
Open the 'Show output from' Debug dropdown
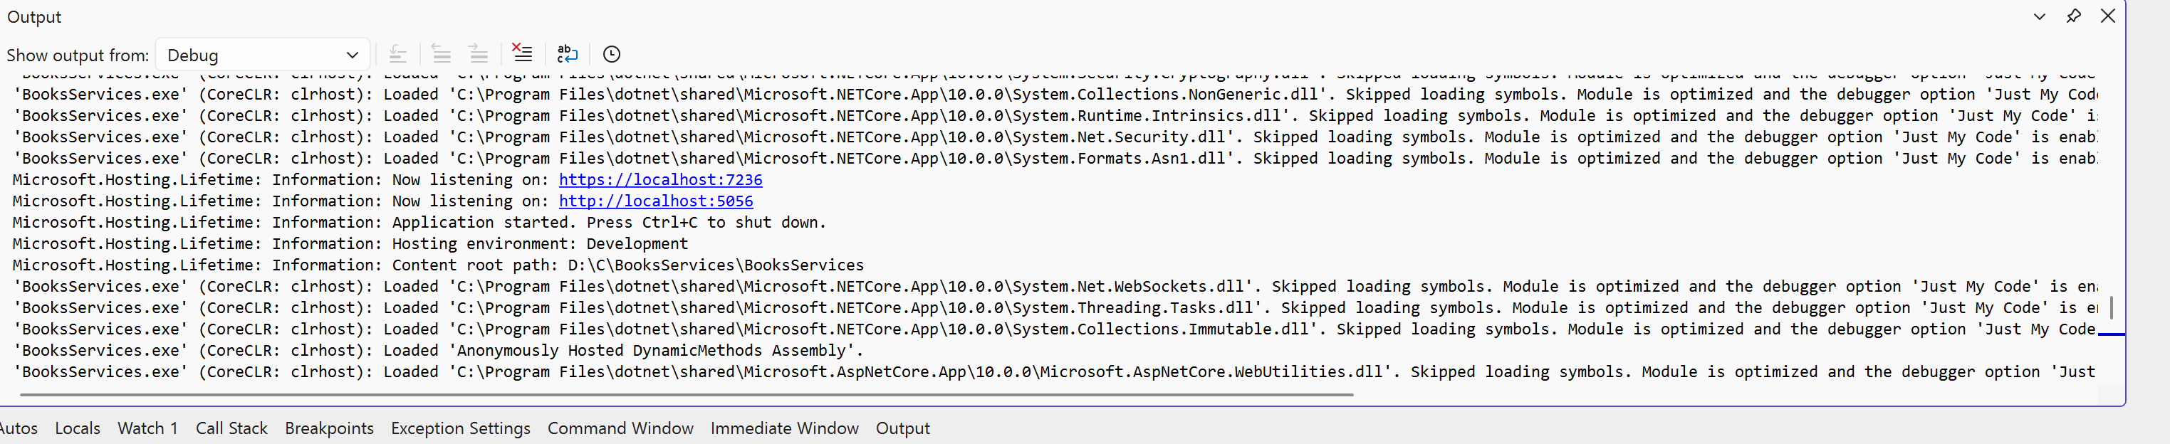coord(263,55)
